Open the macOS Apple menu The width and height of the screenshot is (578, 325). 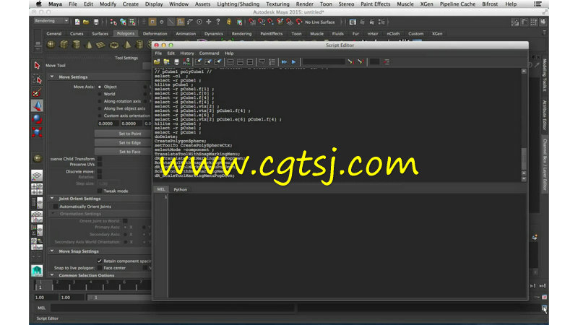click(x=39, y=4)
